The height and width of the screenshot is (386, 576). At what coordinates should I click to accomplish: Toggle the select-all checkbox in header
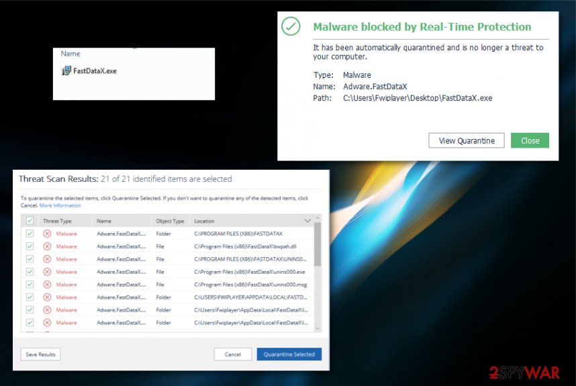coord(30,221)
